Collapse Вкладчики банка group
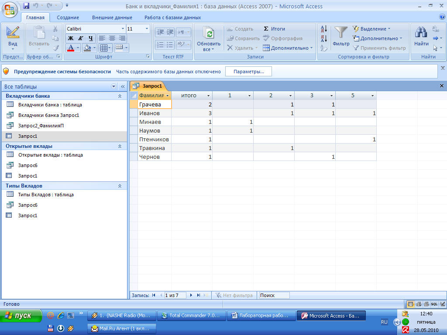Viewport: 447px width, 335px height. (x=120, y=96)
